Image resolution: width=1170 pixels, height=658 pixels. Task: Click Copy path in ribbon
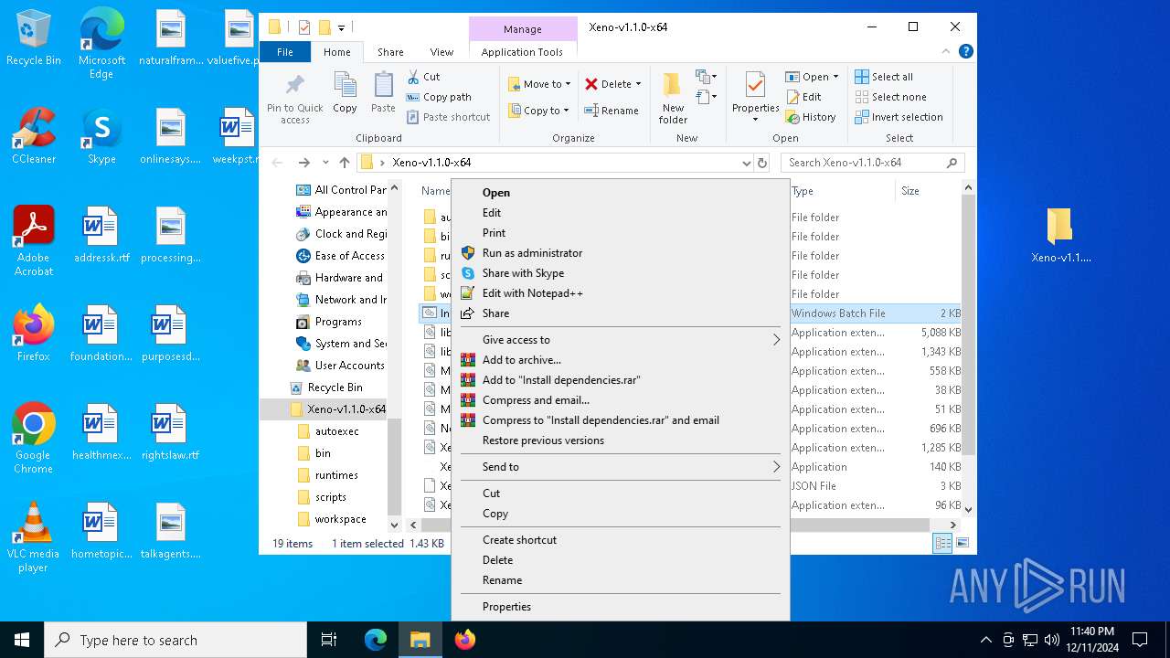[439, 97]
